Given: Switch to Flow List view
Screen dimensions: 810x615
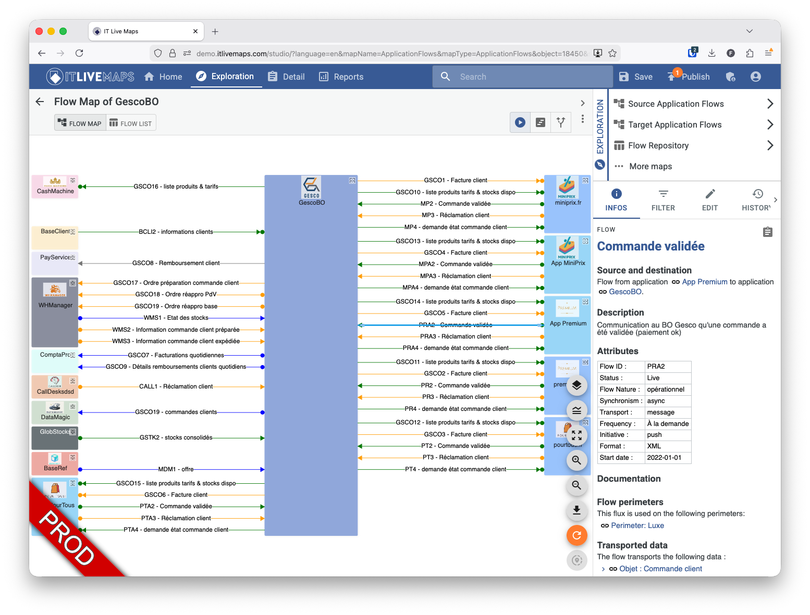Looking at the screenshot, I should point(131,123).
